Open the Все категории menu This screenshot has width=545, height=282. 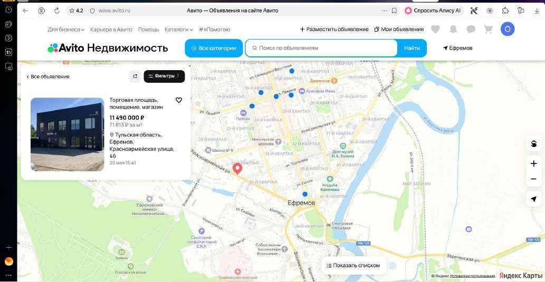click(214, 48)
